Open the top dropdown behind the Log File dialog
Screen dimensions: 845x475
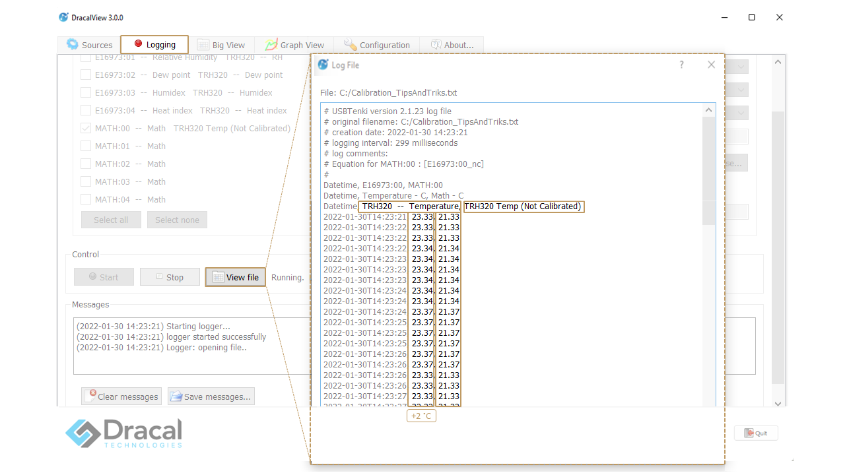point(737,67)
